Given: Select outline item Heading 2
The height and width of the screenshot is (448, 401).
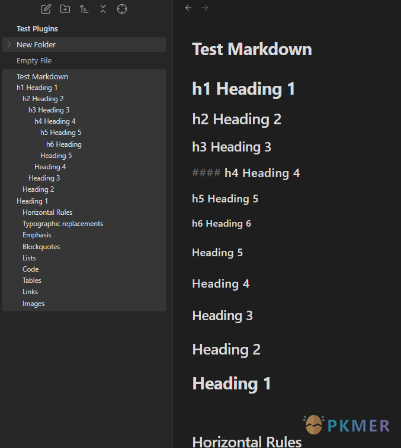Looking at the screenshot, I should click(x=39, y=189).
